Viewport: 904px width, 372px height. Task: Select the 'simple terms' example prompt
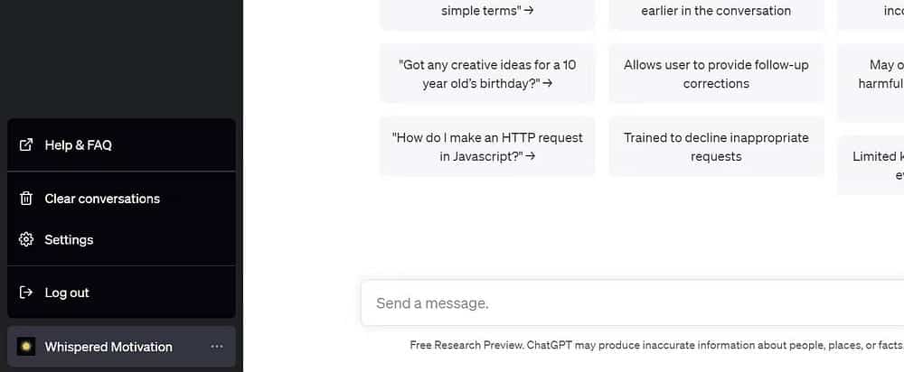(487, 13)
